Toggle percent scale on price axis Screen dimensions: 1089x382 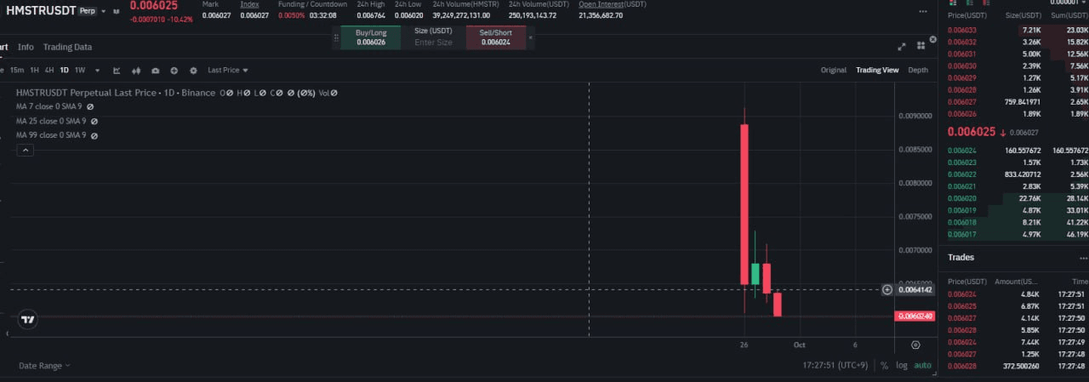[884, 365]
